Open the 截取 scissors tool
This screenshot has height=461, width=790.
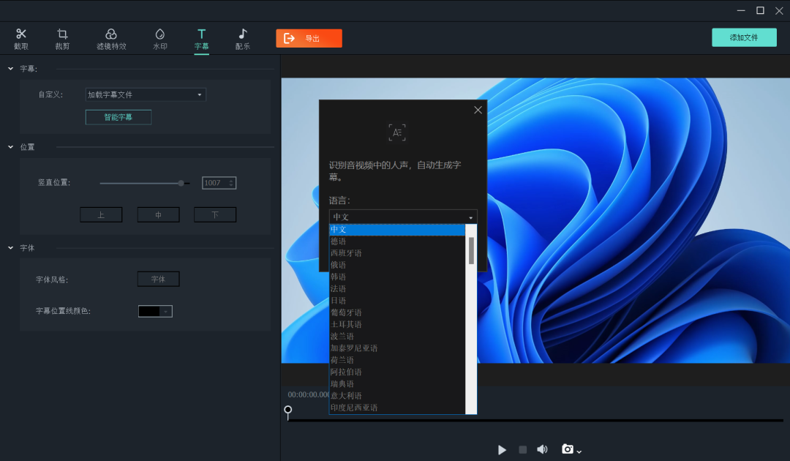click(x=20, y=39)
